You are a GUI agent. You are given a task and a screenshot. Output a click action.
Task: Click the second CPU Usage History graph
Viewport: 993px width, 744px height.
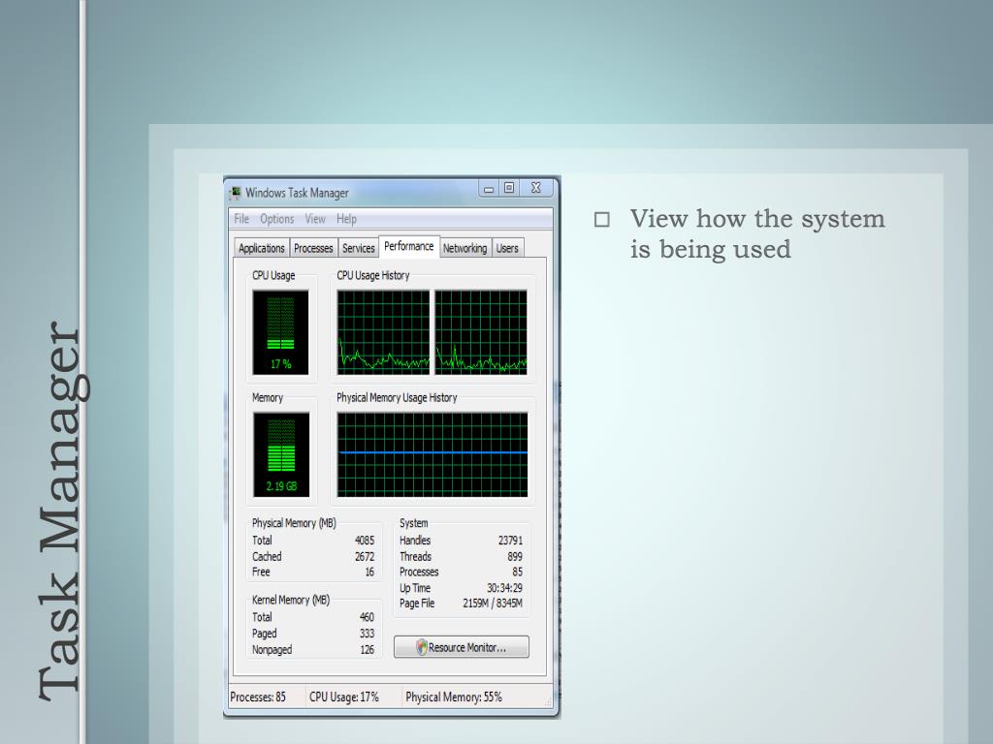click(481, 332)
